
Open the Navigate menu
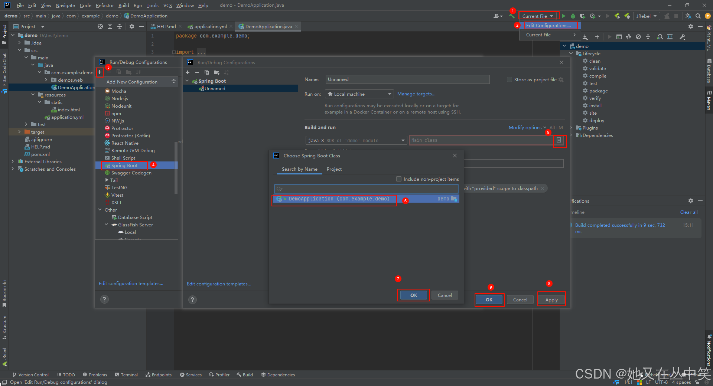click(x=65, y=5)
